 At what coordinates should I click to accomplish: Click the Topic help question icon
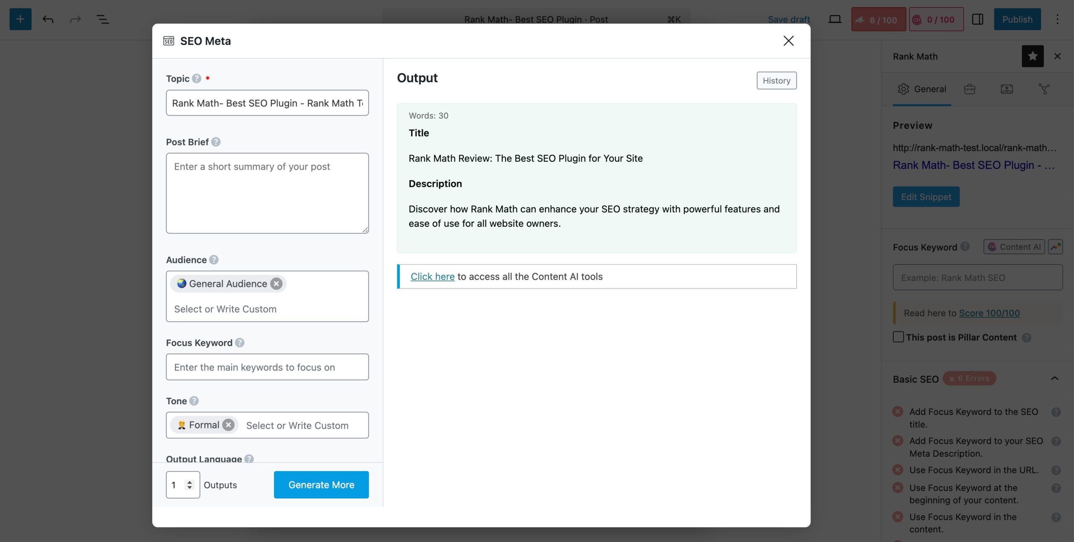click(x=197, y=78)
